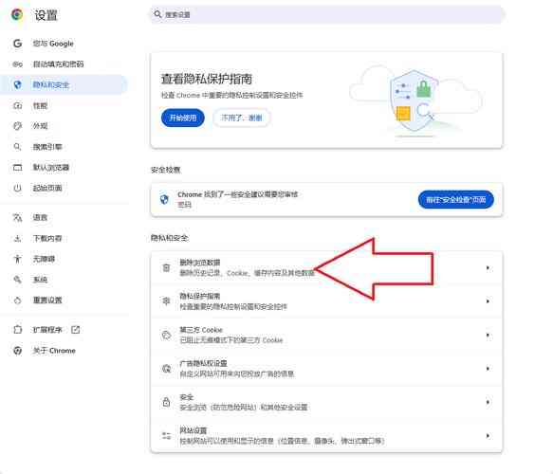Click the key icon for 自动填充和密码
Image resolution: width=553 pixels, height=474 pixels.
tap(17, 64)
